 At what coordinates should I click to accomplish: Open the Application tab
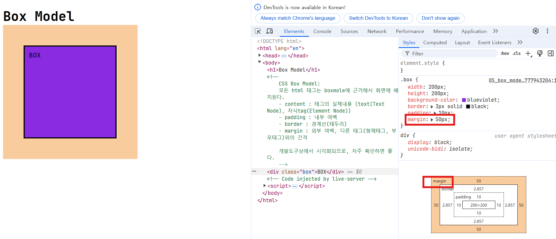(x=474, y=31)
